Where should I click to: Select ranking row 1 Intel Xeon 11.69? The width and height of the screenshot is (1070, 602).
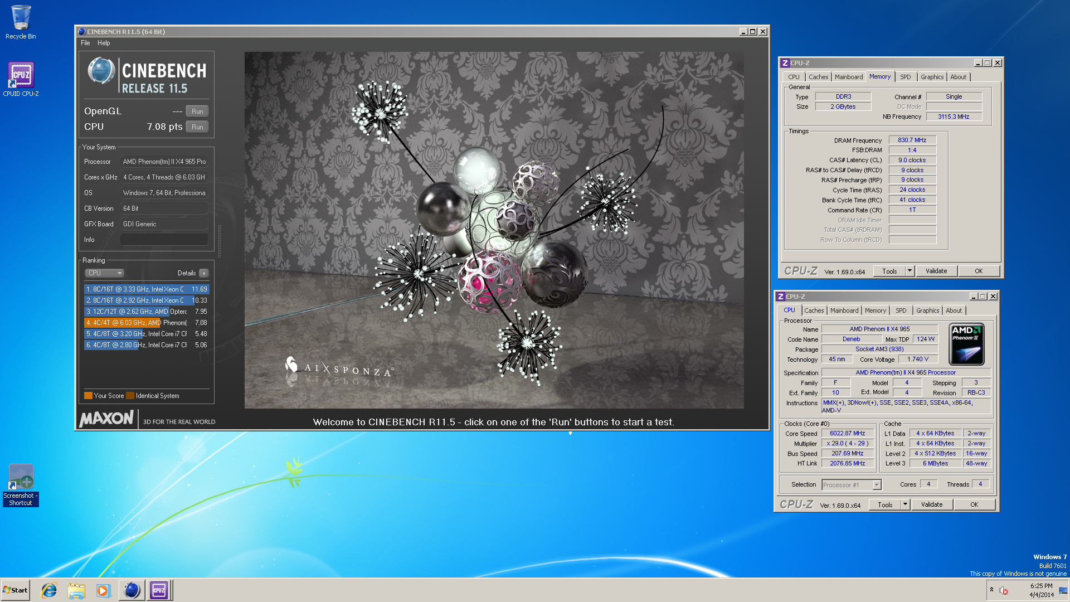click(147, 289)
